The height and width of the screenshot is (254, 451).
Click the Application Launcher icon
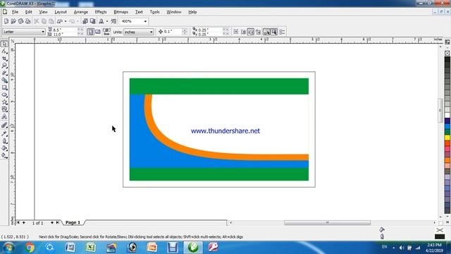click(101, 21)
